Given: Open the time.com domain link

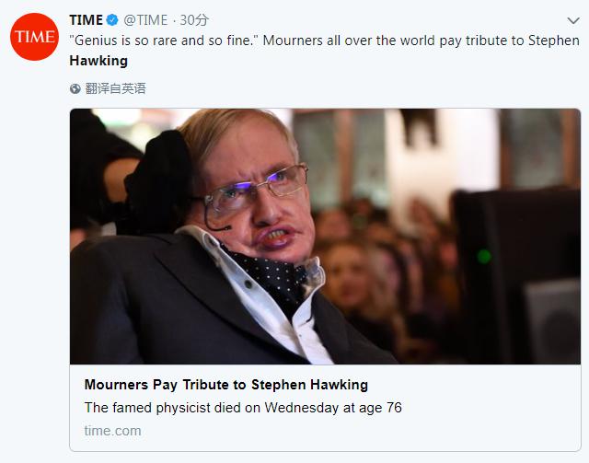Looking at the screenshot, I should [x=112, y=430].
